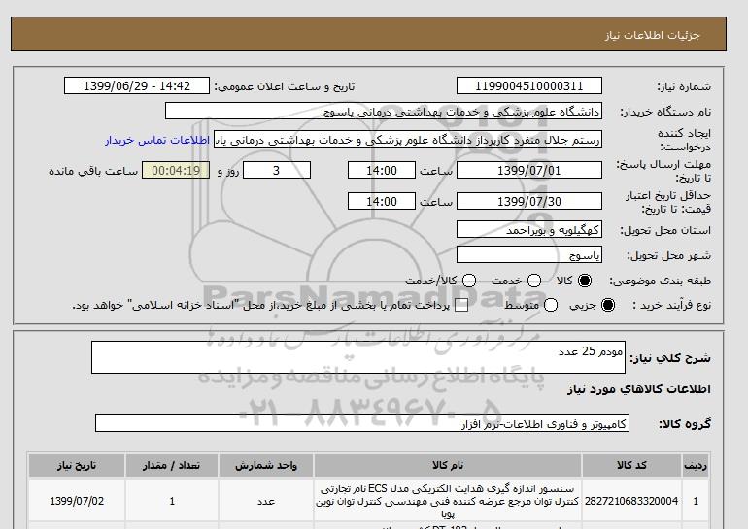This screenshot has width=748, height=529.
Task: Click the نام کالا column header
Action: 448,465
